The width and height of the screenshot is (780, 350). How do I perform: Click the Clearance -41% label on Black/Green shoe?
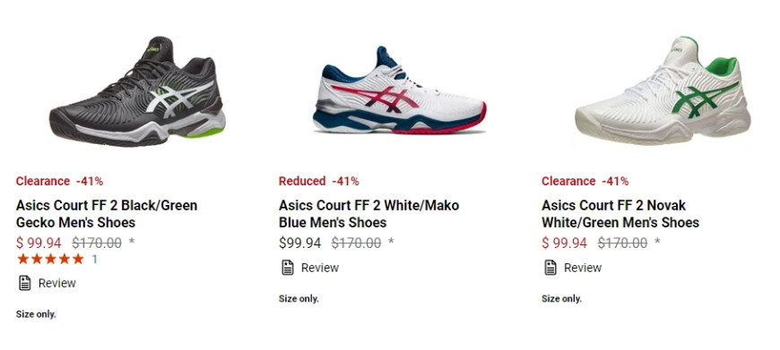tap(59, 181)
